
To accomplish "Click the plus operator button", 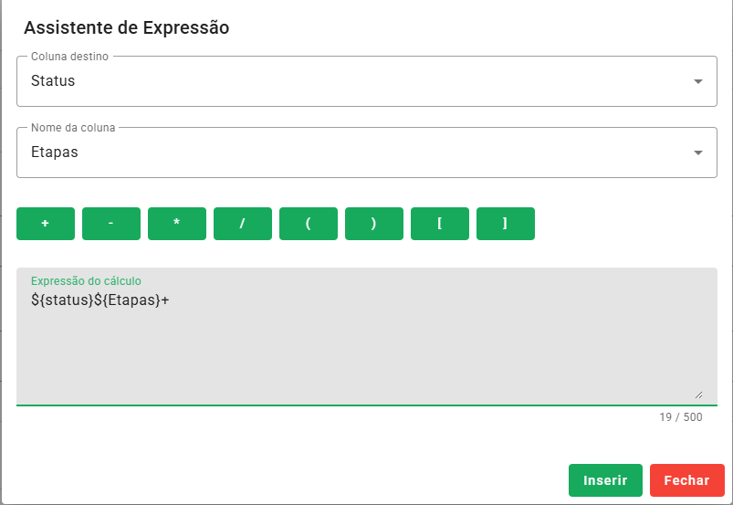I will [x=46, y=224].
